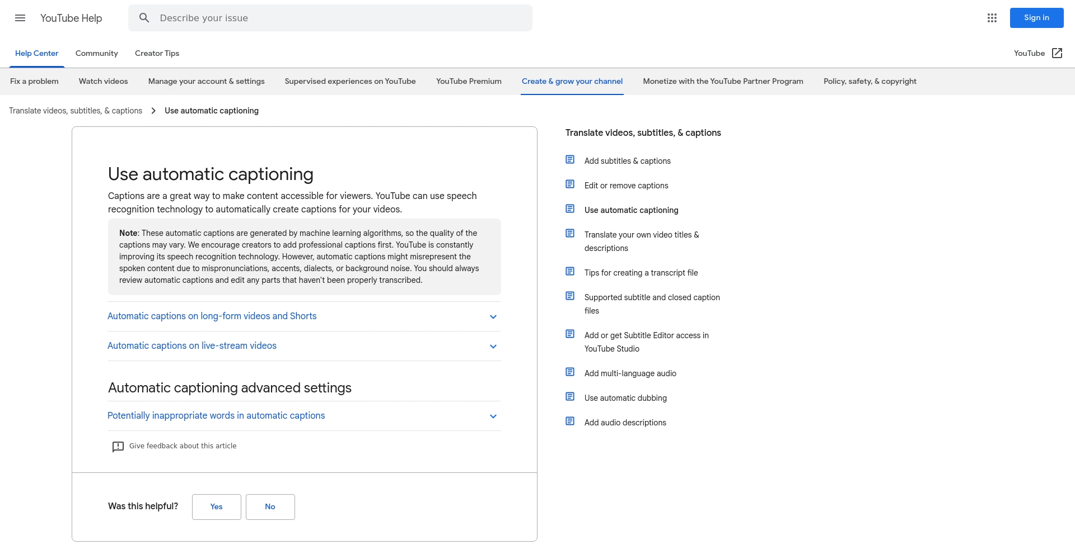Click article icon beside Tips for creating a transcript
Viewport: 1075px width, 559px height.
570,272
